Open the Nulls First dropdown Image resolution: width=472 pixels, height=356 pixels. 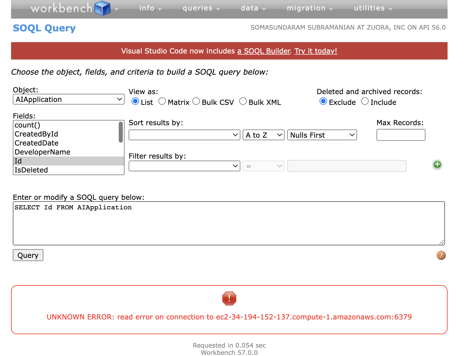(x=322, y=135)
